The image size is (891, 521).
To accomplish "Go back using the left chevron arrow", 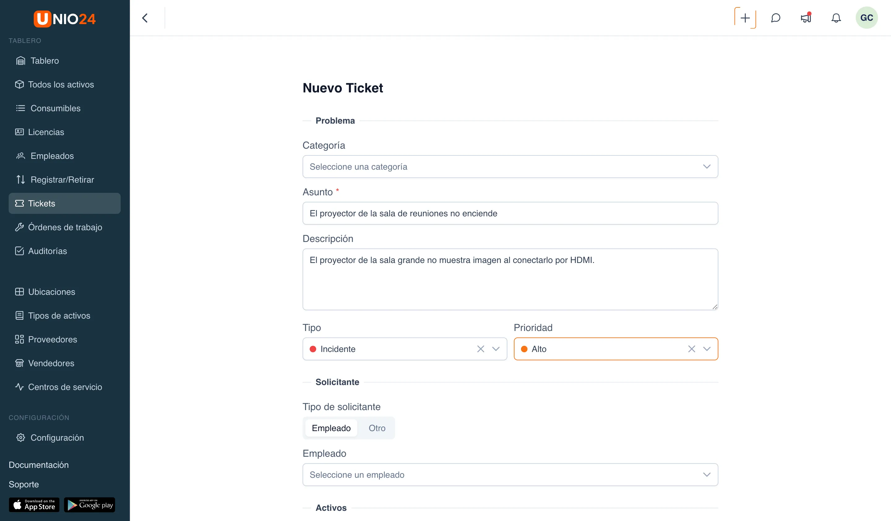I will (x=145, y=18).
